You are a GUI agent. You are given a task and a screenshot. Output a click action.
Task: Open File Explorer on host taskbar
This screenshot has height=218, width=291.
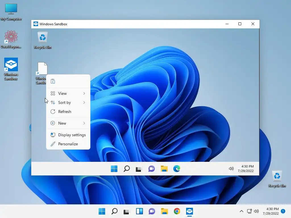(x=165, y=211)
